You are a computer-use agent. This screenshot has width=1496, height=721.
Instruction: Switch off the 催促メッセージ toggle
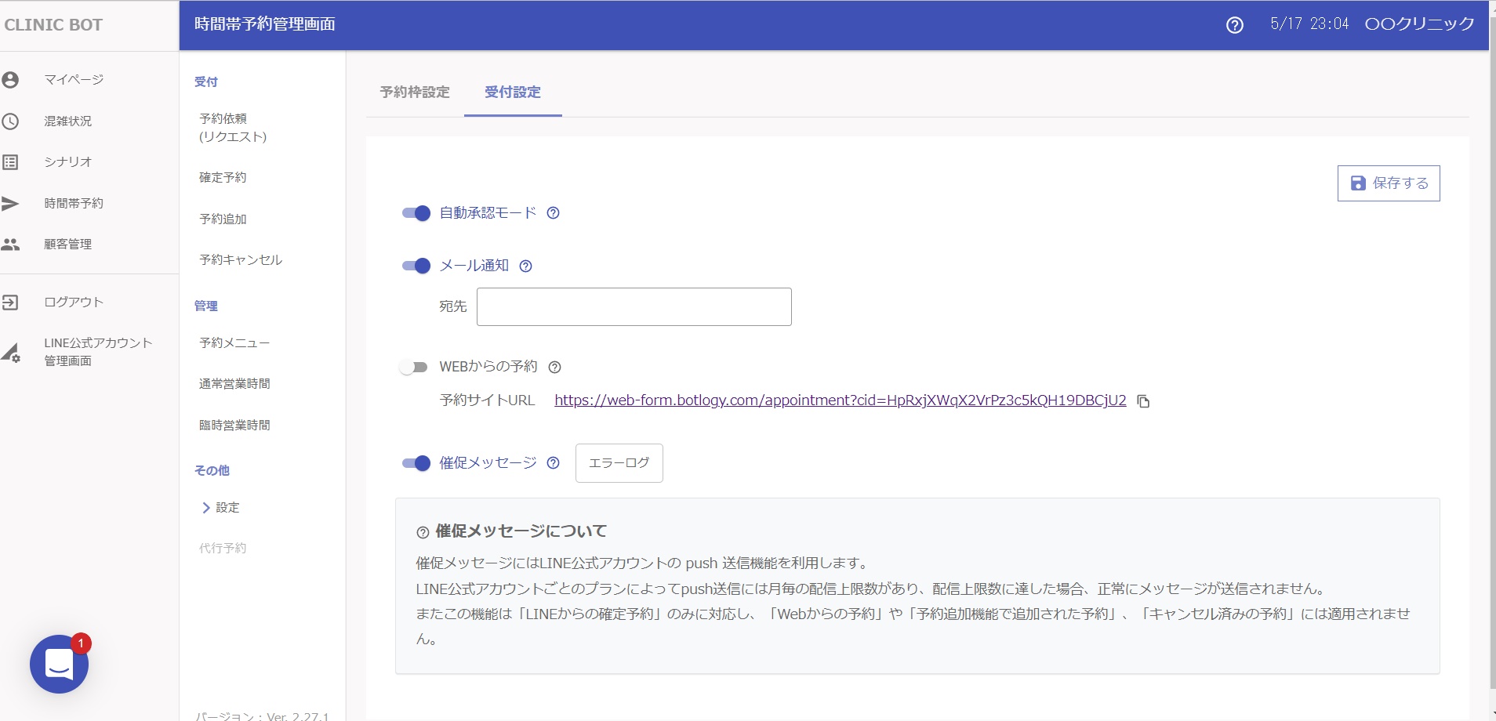click(416, 463)
